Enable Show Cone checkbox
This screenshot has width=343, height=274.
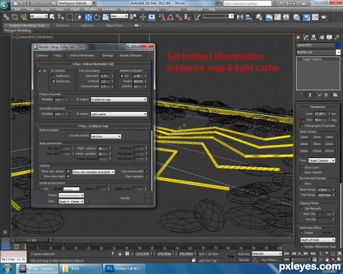(x=302, y=167)
